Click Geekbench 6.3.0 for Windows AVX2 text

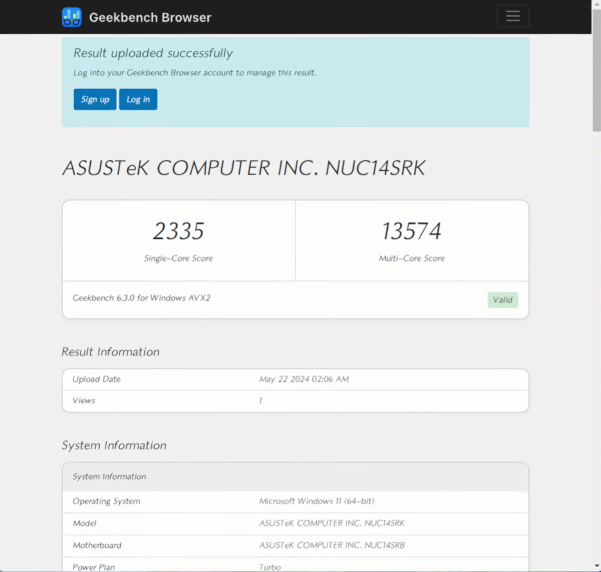click(141, 298)
